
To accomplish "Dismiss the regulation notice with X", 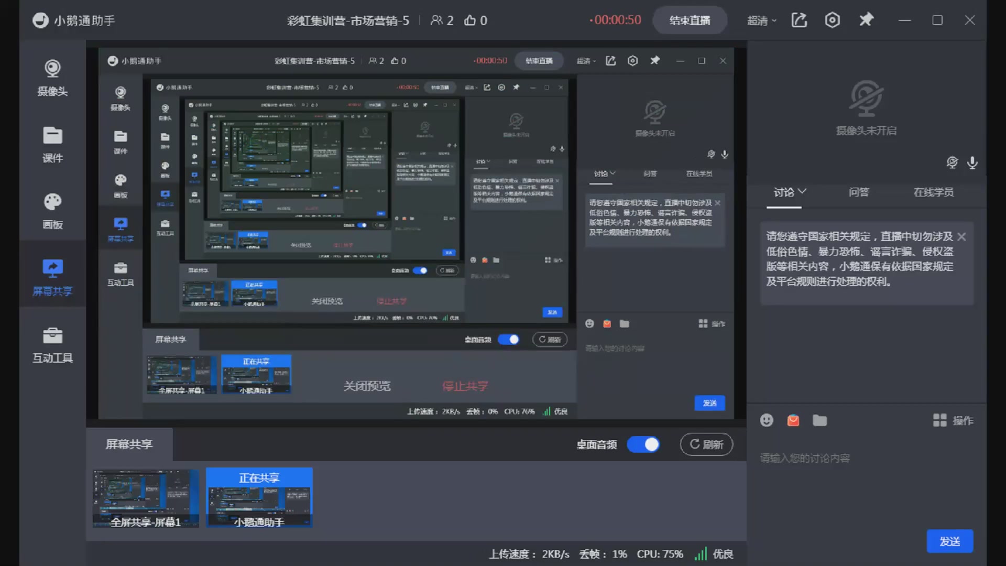I will click(961, 236).
